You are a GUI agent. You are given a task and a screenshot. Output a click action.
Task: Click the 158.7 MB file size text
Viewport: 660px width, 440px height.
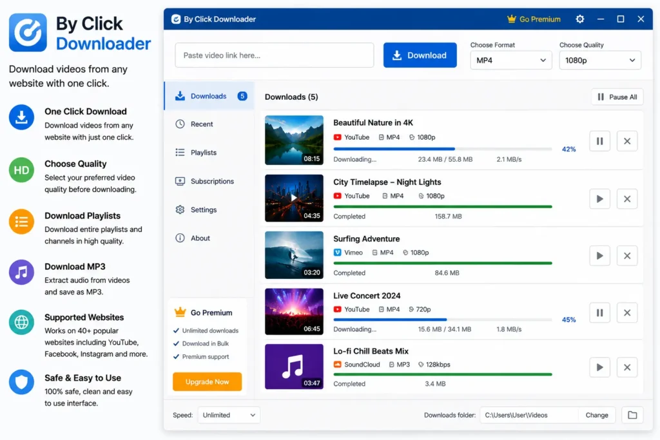pos(448,216)
